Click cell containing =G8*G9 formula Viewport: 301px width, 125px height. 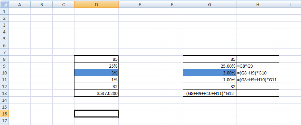pos(258,66)
